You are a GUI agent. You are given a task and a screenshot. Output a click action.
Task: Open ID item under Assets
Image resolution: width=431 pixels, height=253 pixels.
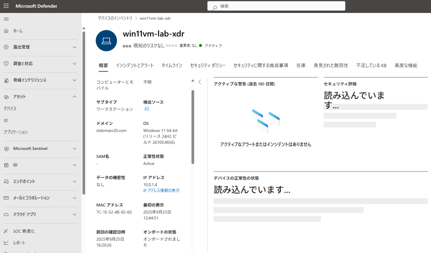(6, 120)
